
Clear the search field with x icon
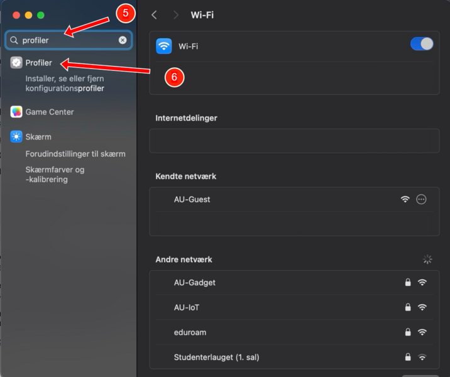[123, 40]
